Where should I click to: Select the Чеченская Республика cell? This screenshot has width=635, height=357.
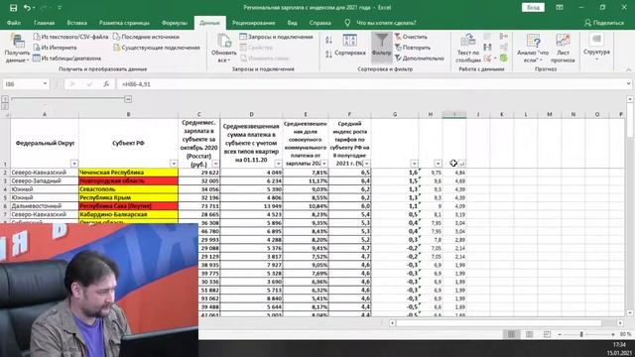[128, 173]
